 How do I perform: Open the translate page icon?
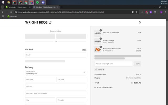click(x=133, y=12)
